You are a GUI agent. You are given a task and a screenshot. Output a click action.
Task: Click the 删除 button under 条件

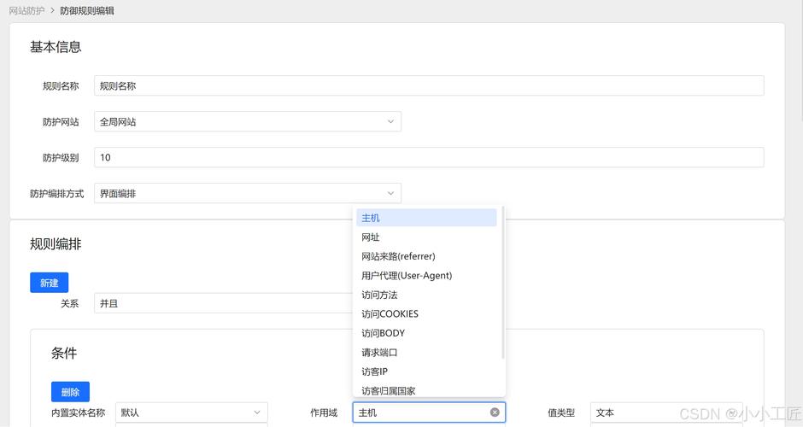click(70, 392)
